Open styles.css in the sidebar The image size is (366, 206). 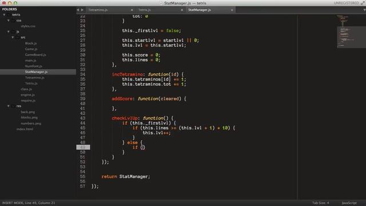[x=28, y=26]
